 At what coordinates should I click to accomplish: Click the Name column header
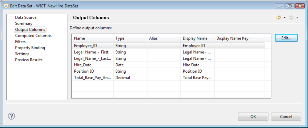click(92, 38)
